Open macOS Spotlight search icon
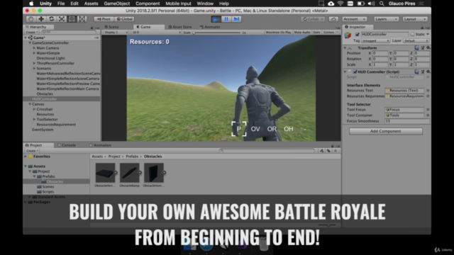This screenshot has width=454, height=255. 382,4
